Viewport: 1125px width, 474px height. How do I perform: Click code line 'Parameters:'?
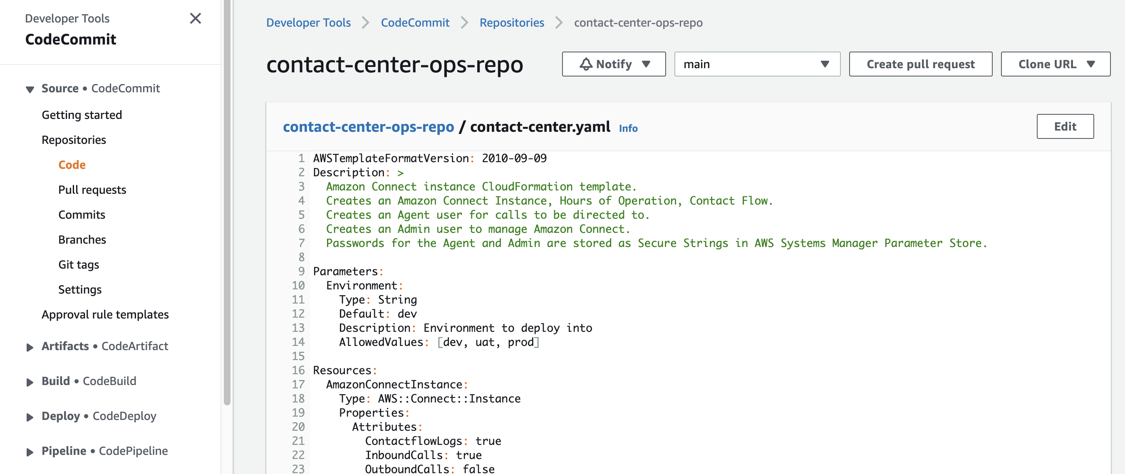click(348, 271)
